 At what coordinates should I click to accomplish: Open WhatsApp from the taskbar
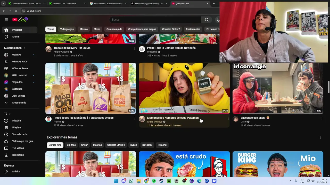pyautogui.click(x=131, y=181)
